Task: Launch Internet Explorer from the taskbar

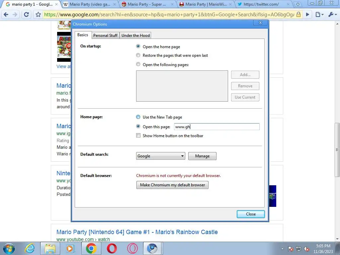Action: tap(30, 248)
